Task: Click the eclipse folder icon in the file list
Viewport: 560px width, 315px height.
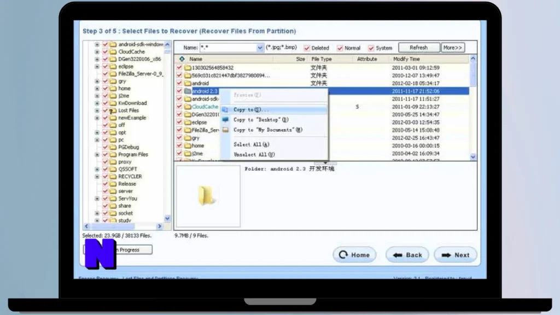Action: pyautogui.click(x=188, y=122)
